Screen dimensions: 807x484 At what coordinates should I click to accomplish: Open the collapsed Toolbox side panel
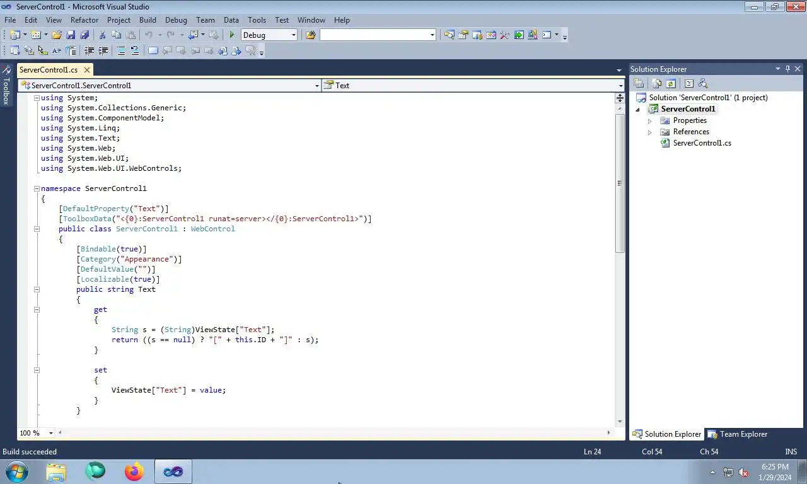click(6, 85)
